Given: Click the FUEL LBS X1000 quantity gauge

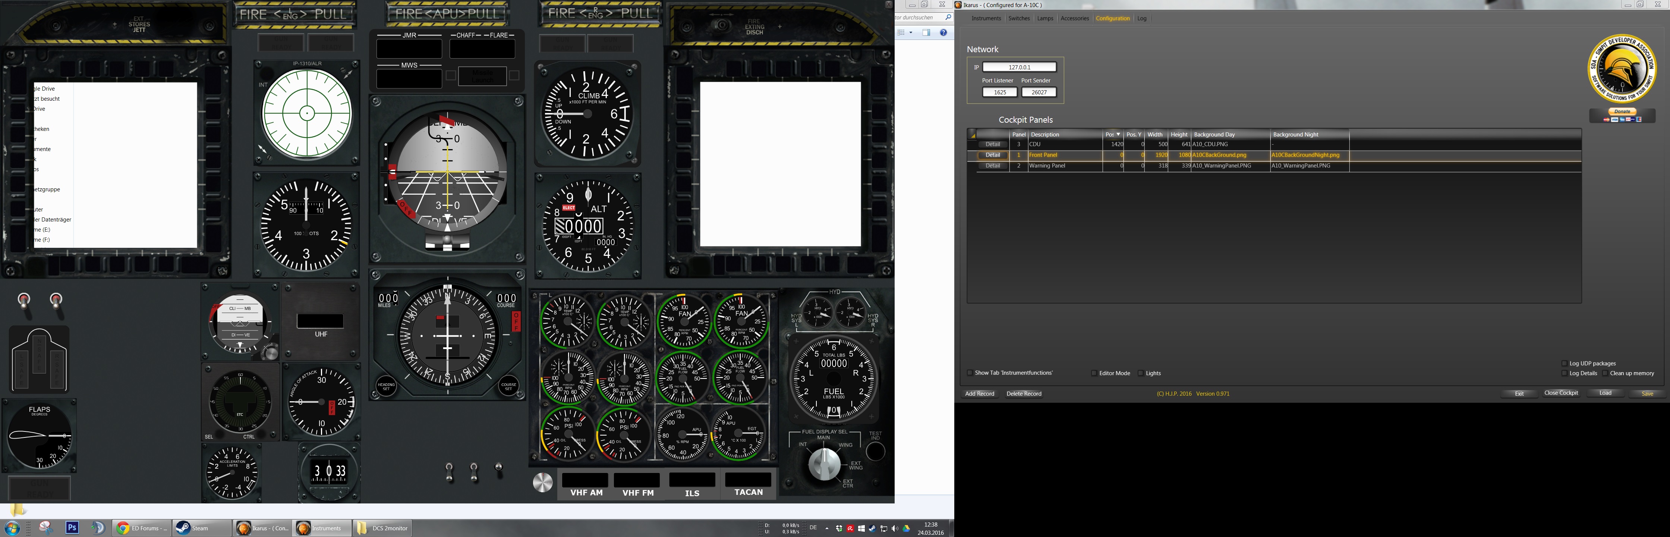Looking at the screenshot, I should tap(834, 378).
